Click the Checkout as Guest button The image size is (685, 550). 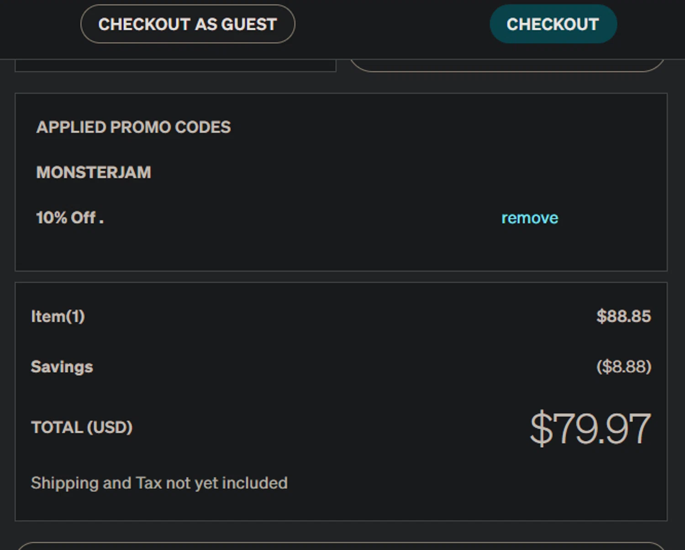click(x=188, y=24)
